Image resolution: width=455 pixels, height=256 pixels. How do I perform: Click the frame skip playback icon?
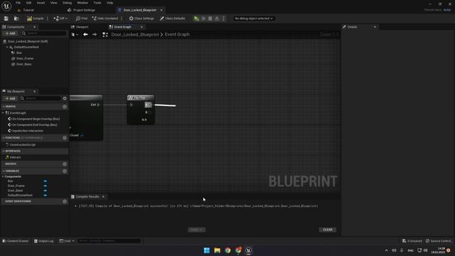204,18
